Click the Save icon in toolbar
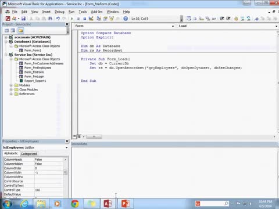 click(23, 19)
